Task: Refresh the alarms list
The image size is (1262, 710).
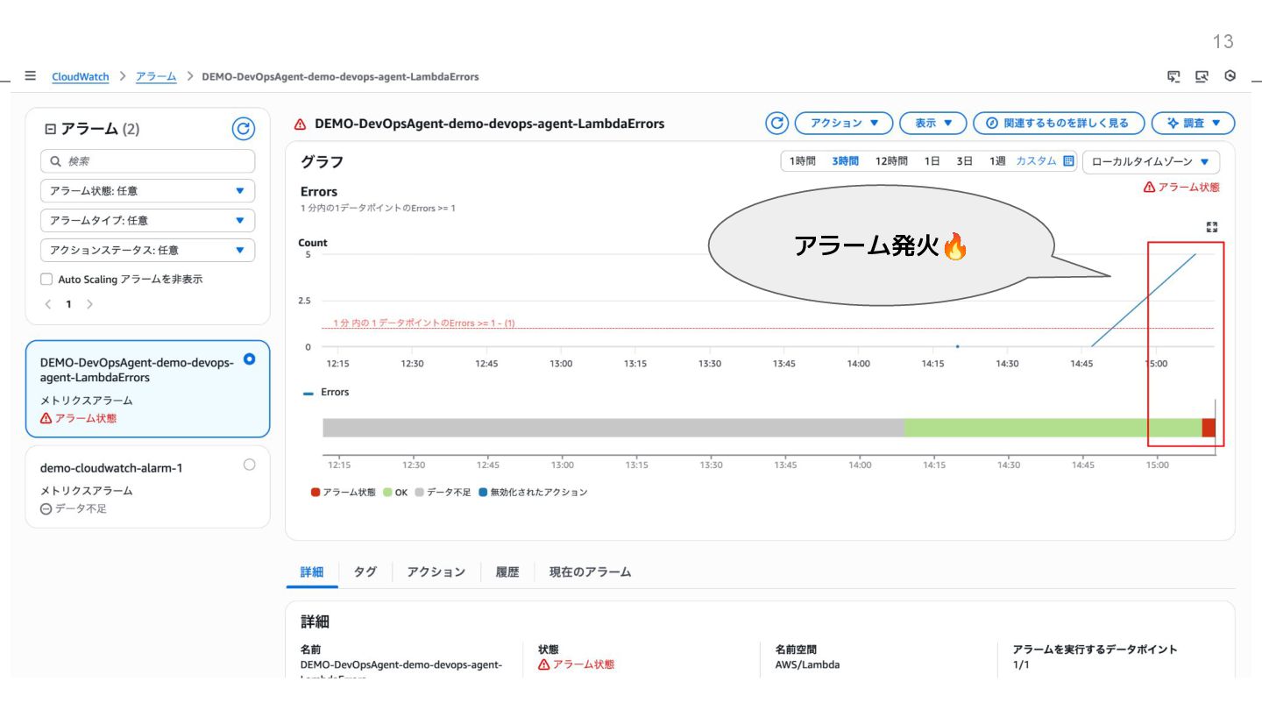Action: point(243,129)
